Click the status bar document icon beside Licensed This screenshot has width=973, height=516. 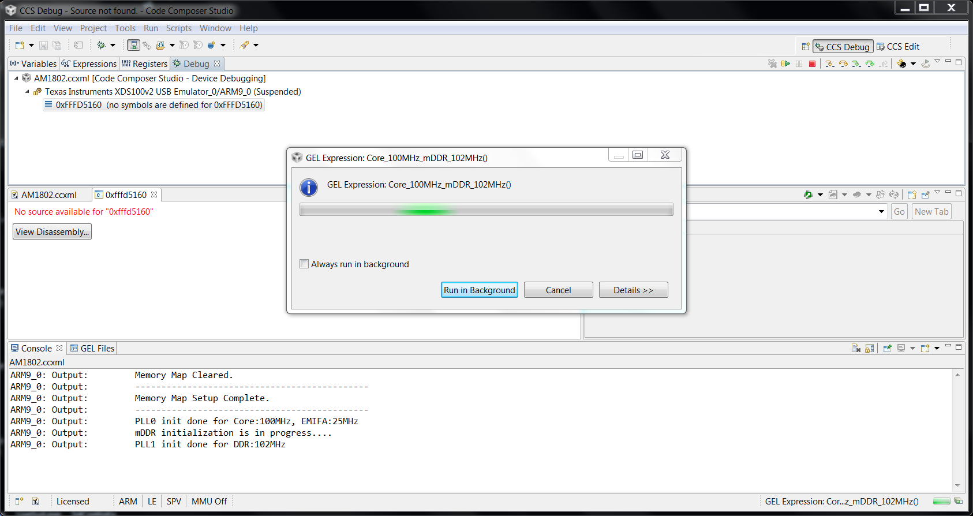click(x=35, y=501)
